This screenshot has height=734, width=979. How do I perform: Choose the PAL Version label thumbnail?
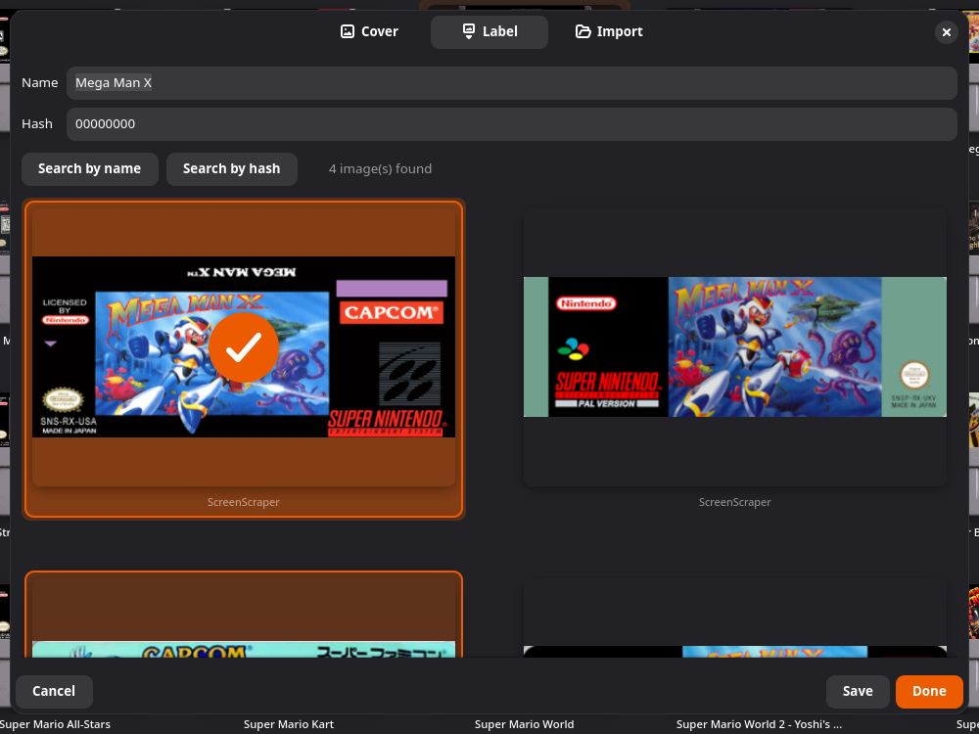pyautogui.click(x=735, y=347)
